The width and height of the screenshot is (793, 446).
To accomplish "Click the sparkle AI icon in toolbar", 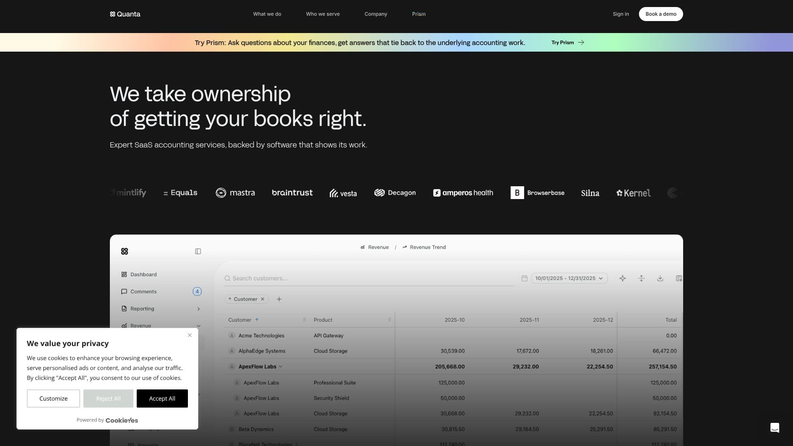I will (622, 278).
